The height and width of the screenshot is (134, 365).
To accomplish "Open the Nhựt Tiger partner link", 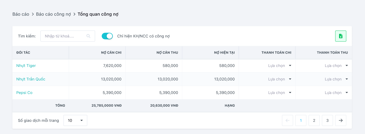I will tap(26, 66).
